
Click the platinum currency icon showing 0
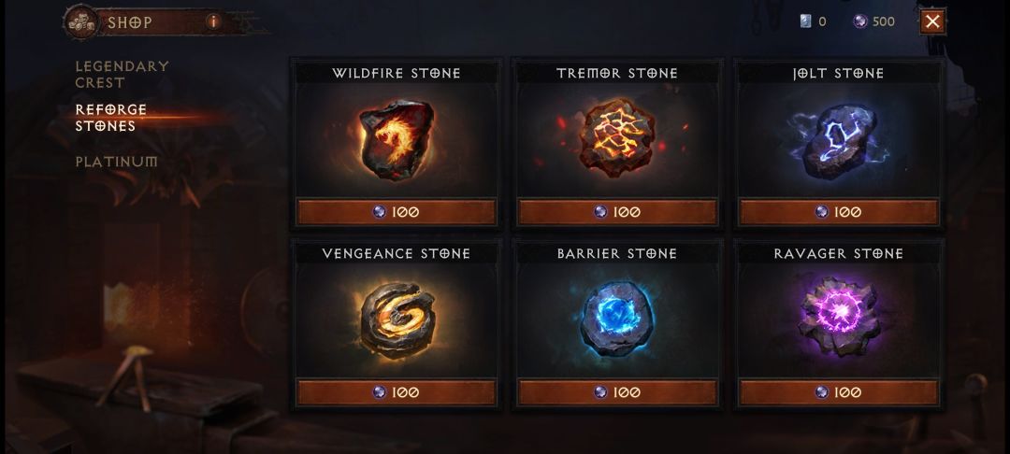(x=805, y=21)
